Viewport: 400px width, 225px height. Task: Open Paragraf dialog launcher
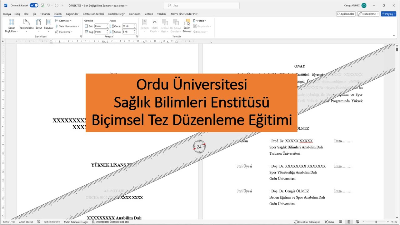(137, 37)
